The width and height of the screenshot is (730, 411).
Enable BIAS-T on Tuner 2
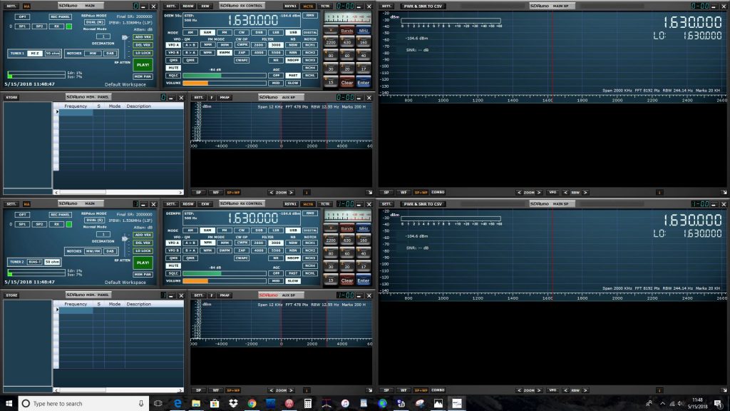coord(34,261)
